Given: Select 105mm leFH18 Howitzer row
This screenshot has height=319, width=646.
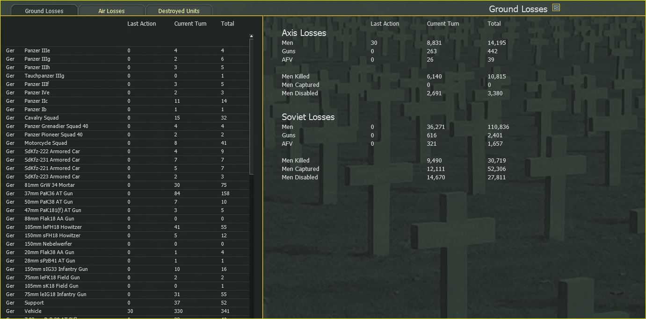Looking at the screenshot, I should [126, 227].
